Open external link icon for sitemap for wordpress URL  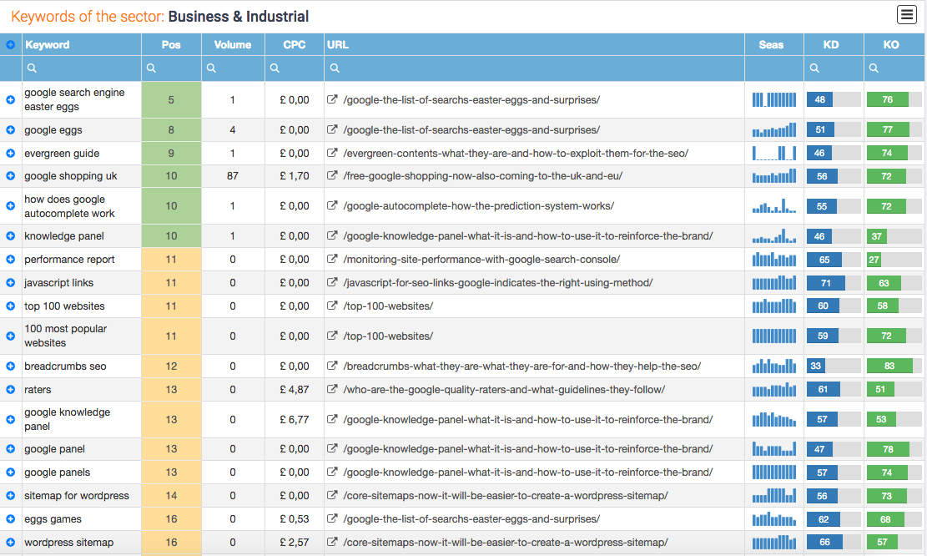(x=332, y=495)
